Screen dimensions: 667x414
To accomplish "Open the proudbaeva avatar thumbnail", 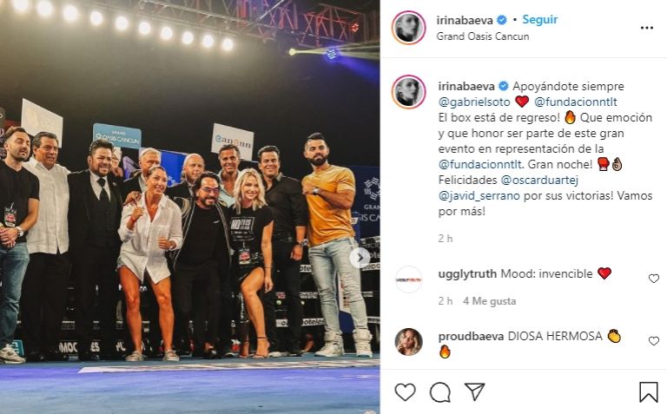I will (x=408, y=342).
